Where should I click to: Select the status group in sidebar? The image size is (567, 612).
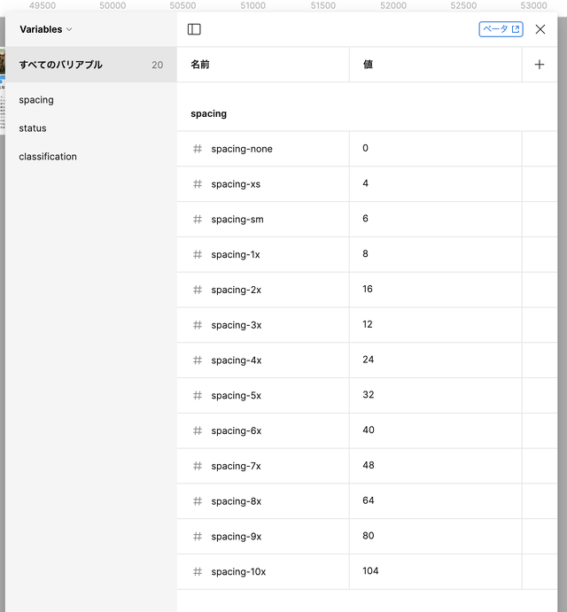click(33, 128)
